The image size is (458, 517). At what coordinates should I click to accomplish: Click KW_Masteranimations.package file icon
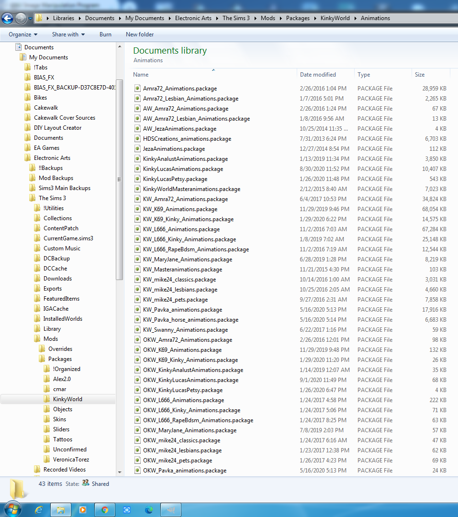137,270
